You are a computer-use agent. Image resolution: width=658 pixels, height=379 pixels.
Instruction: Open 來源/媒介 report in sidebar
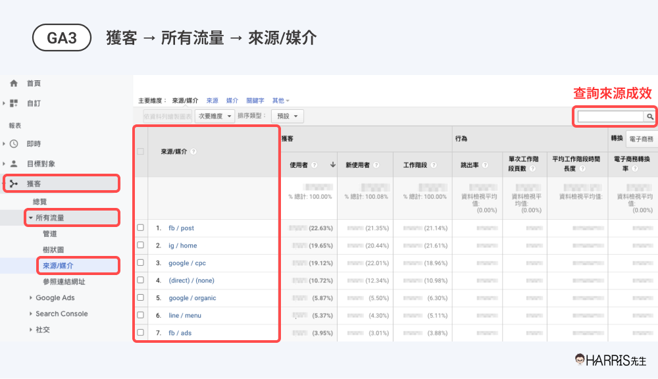pyautogui.click(x=58, y=266)
